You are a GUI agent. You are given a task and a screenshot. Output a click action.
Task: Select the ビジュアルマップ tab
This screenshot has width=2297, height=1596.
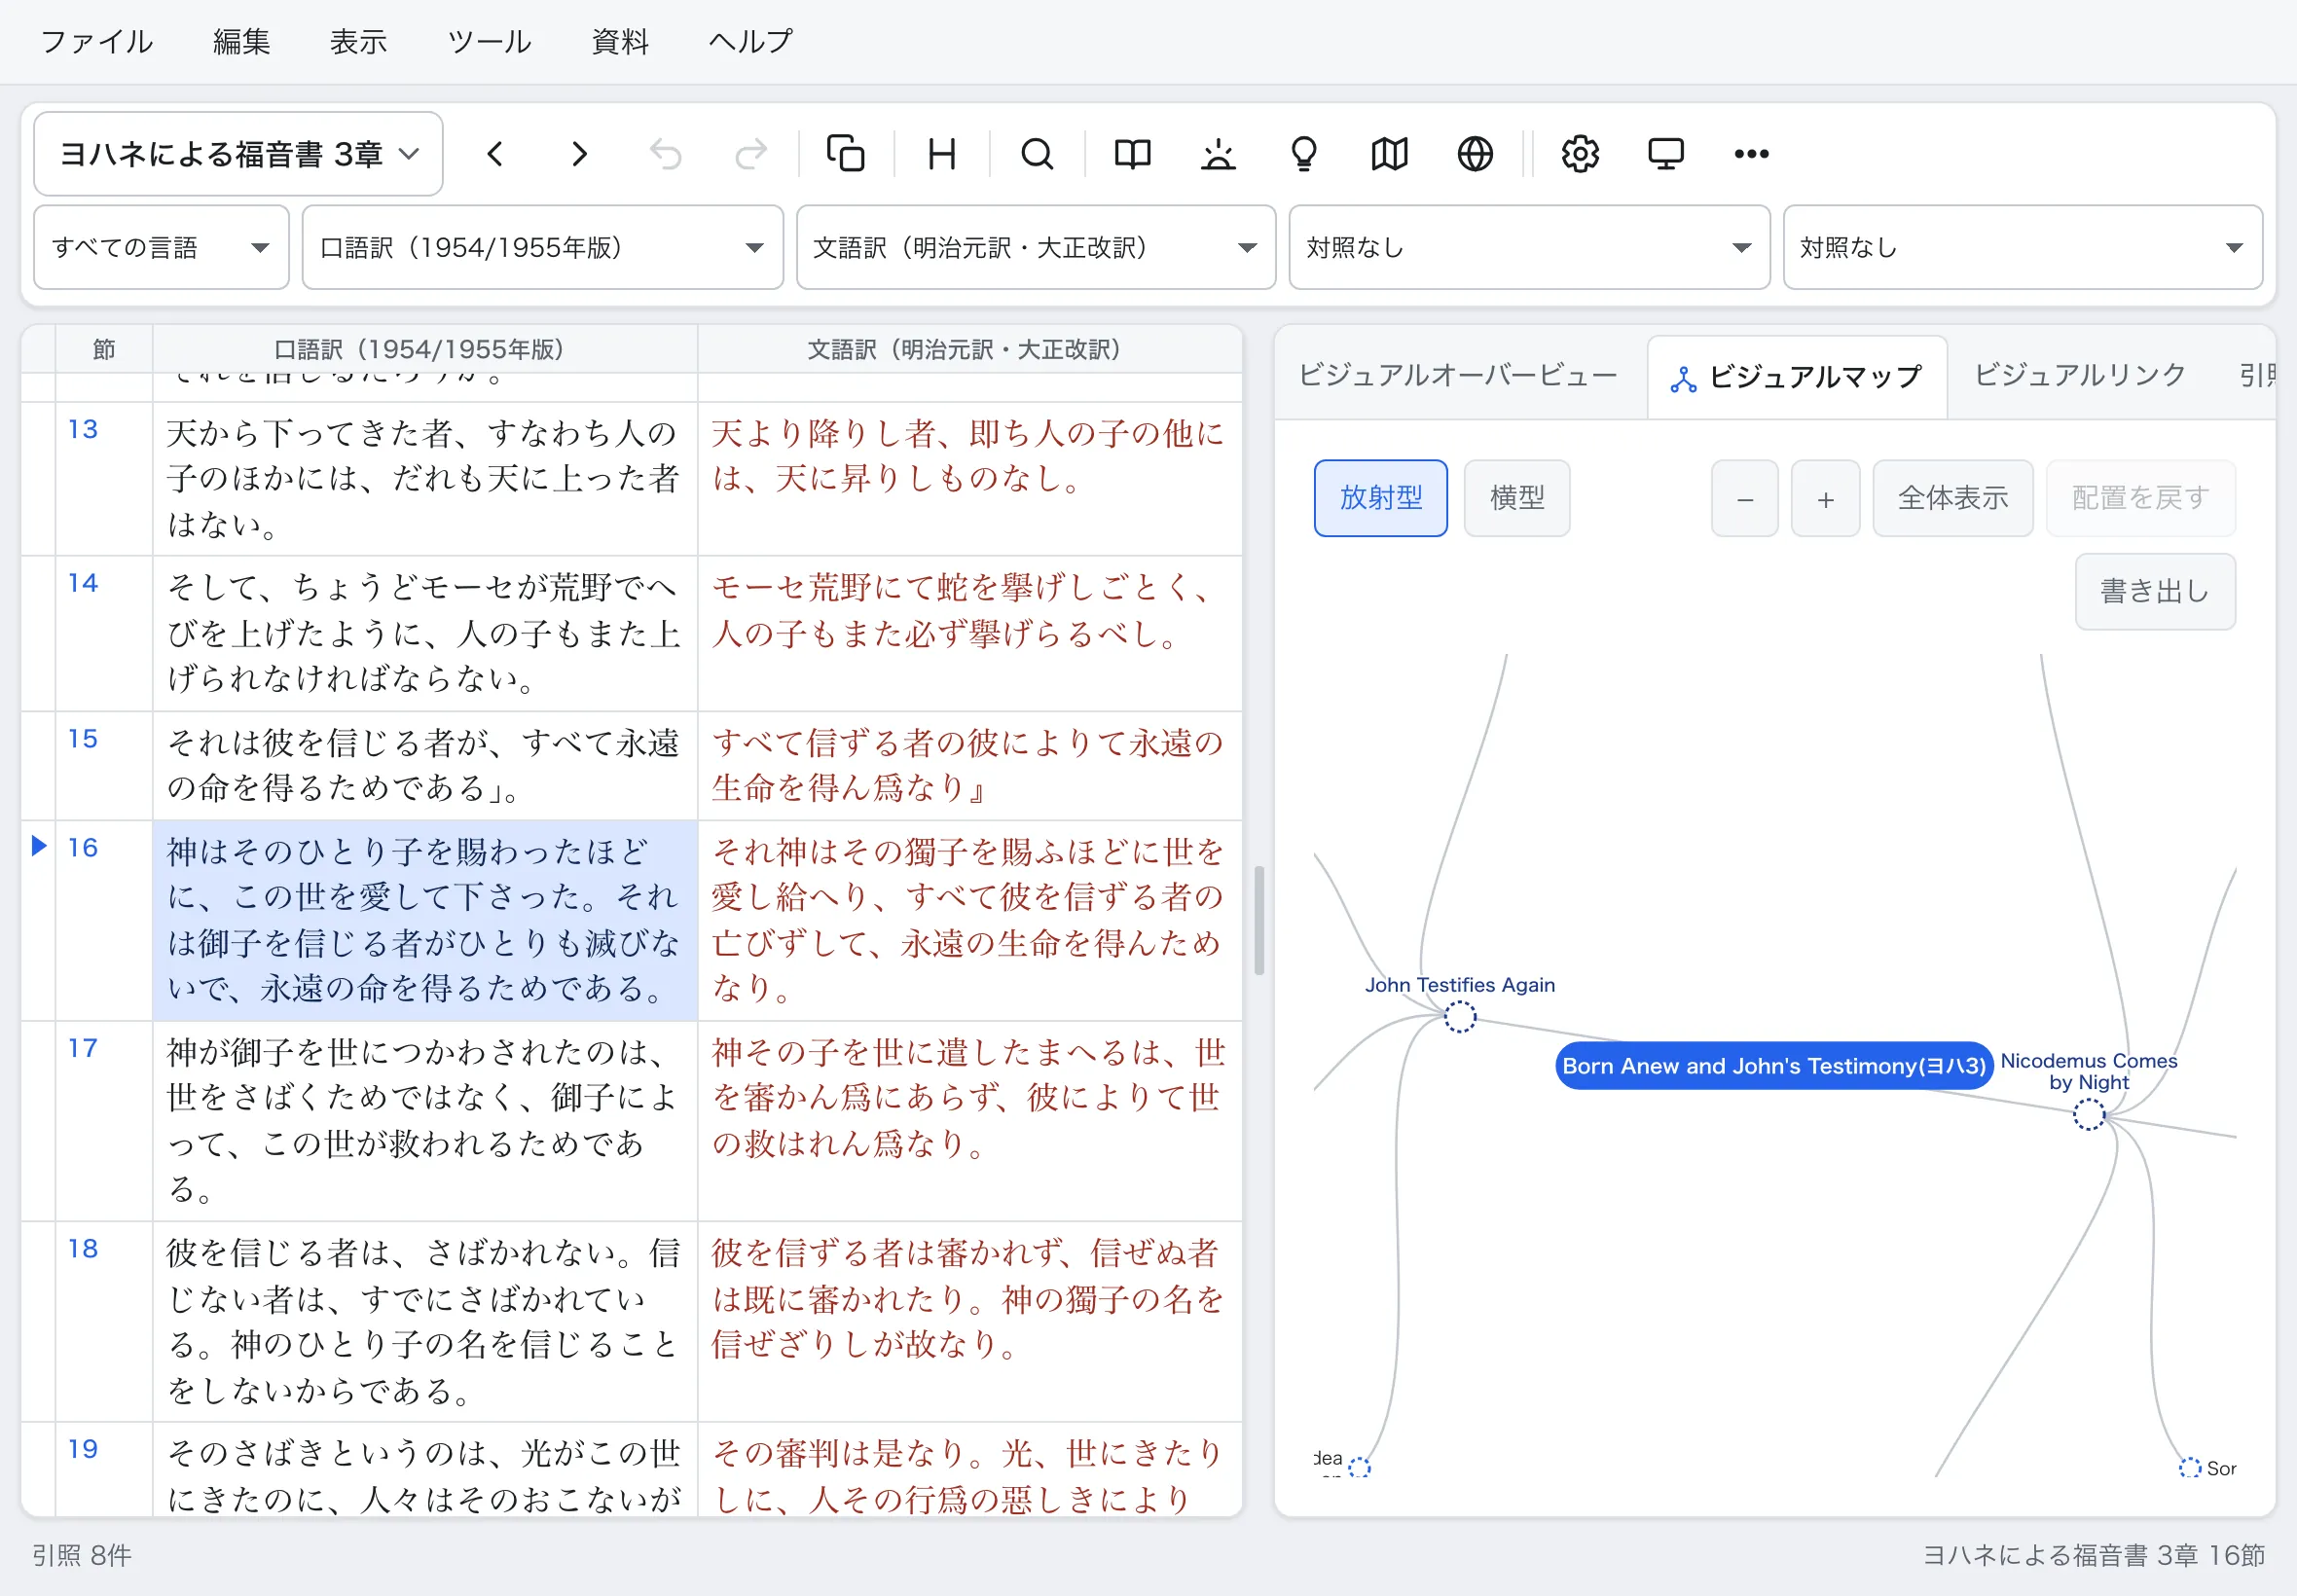click(1797, 377)
